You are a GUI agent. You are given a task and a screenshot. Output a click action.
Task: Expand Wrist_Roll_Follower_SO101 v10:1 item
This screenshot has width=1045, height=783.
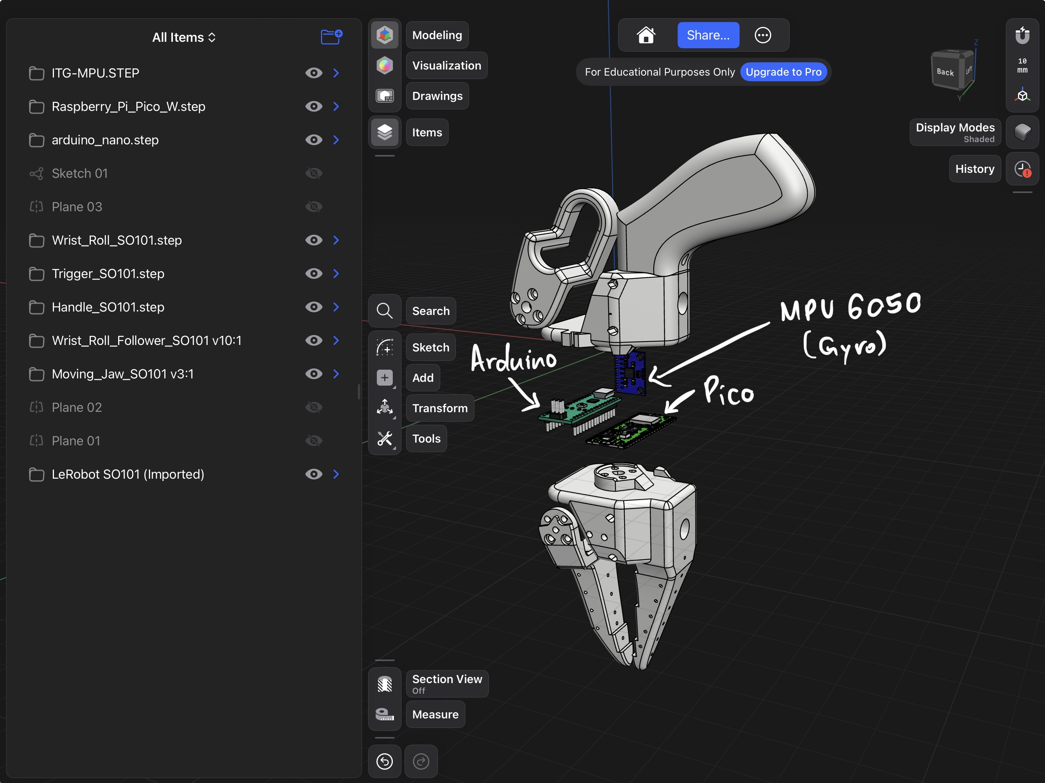pyautogui.click(x=336, y=340)
